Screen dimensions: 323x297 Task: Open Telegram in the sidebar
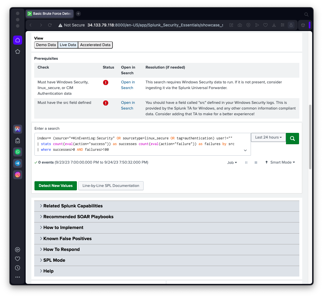(x=18, y=163)
